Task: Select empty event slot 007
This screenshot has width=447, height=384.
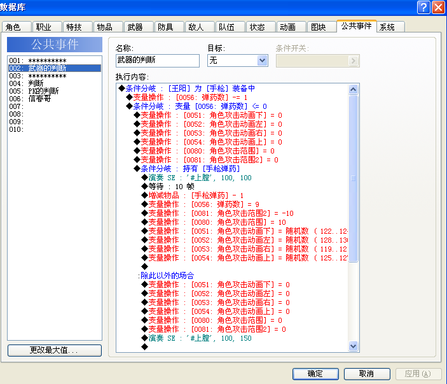Action: point(55,106)
